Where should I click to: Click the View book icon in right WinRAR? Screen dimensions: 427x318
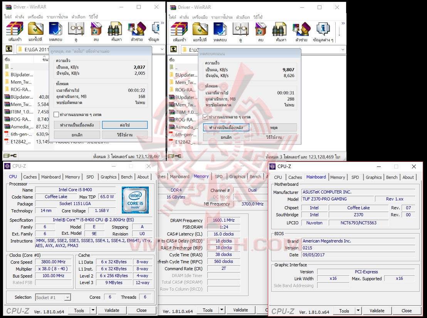(x=240, y=29)
